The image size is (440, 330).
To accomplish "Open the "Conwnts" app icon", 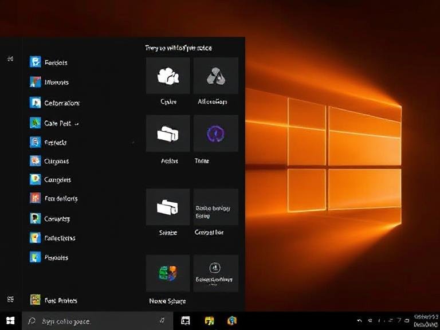I will pyautogui.click(x=36, y=218).
